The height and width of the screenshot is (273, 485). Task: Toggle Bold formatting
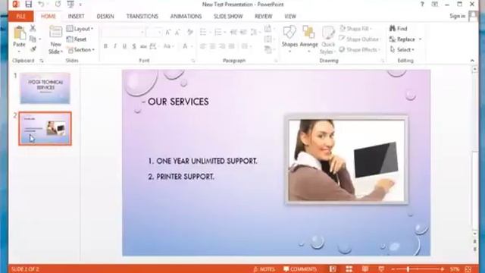tap(105, 46)
